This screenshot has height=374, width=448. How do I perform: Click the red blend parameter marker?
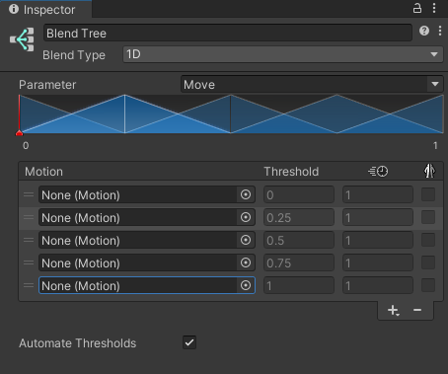coord(20,133)
